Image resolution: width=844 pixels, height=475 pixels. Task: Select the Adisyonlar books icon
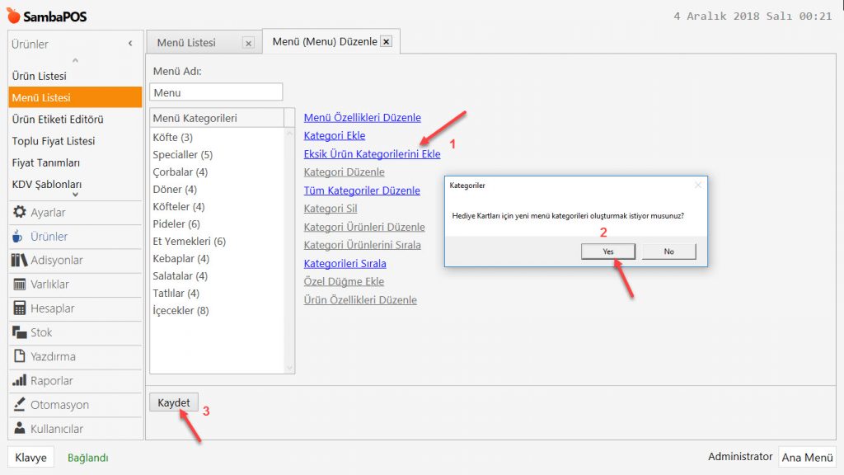pos(19,261)
